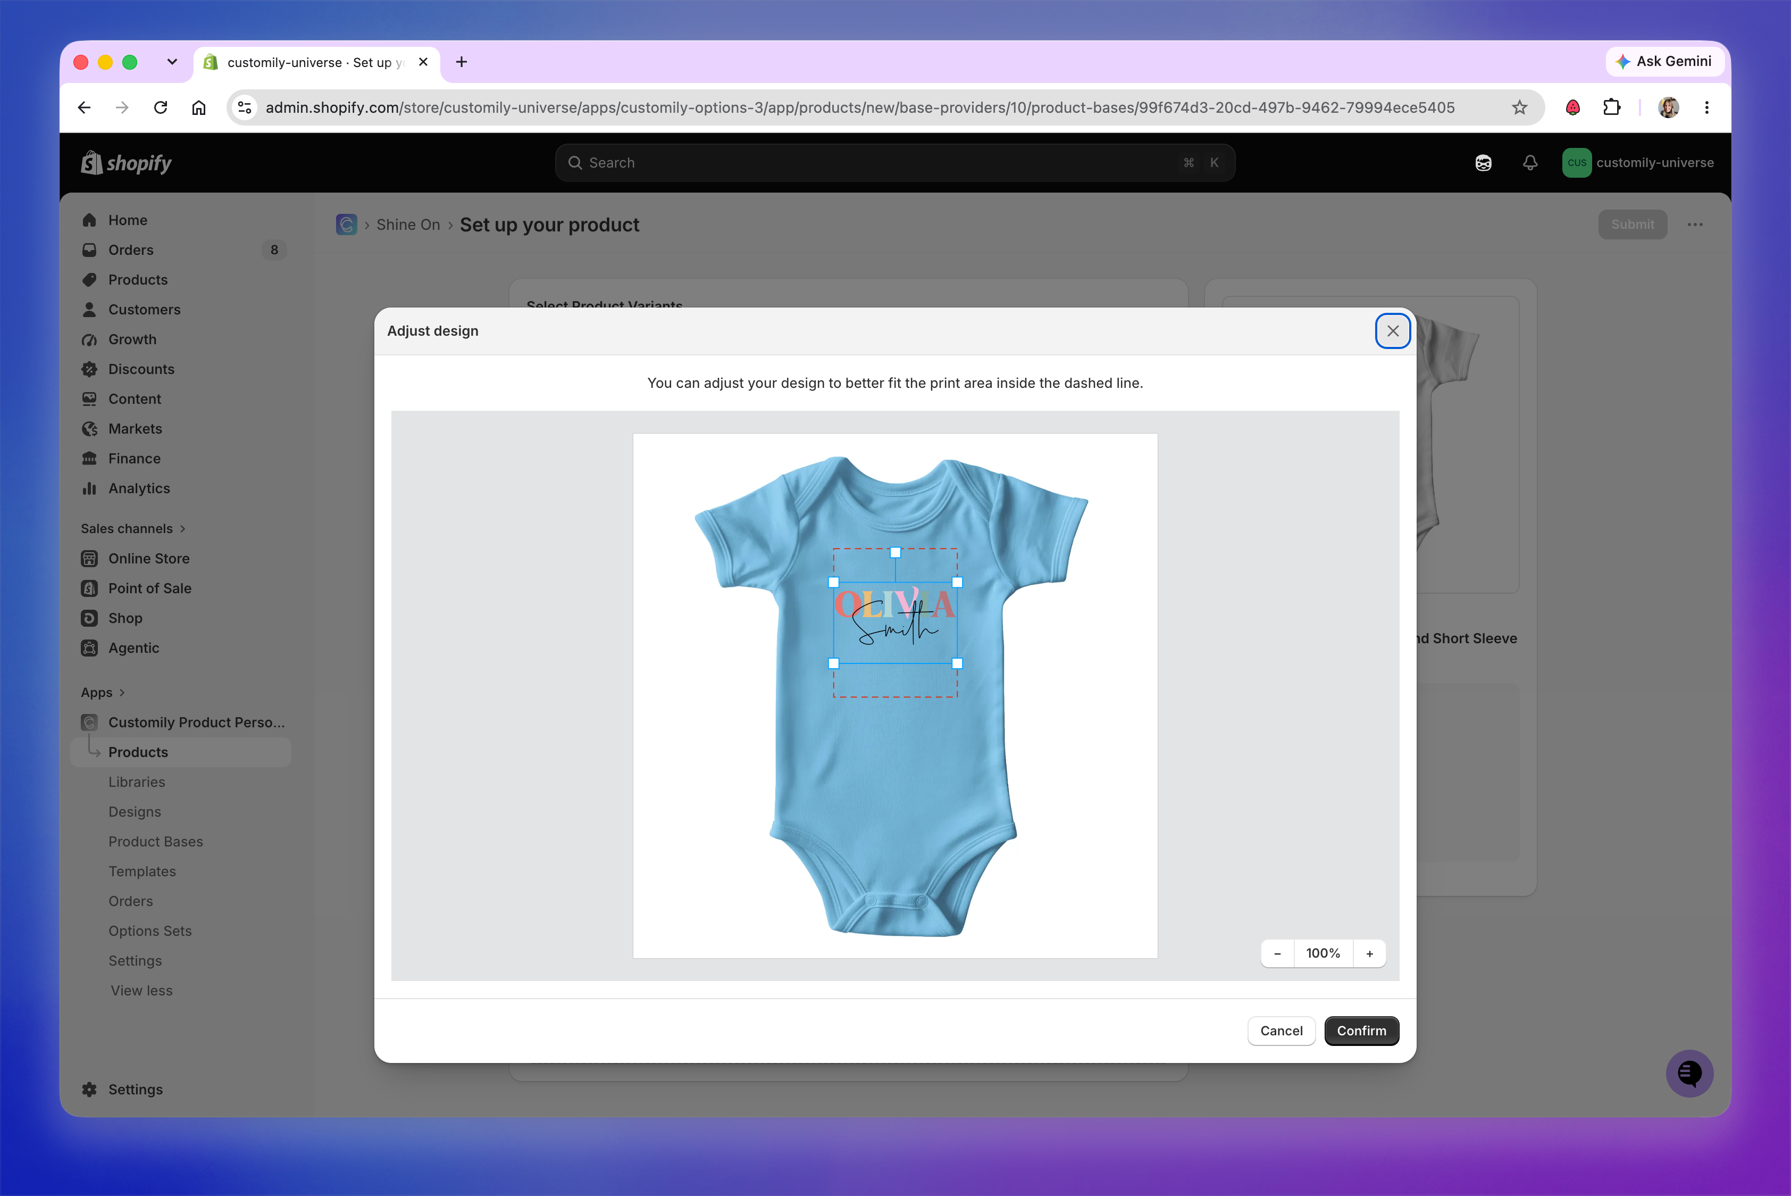Open notifications bell
Image resolution: width=1791 pixels, height=1196 pixels.
click(x=1529, y=162)
